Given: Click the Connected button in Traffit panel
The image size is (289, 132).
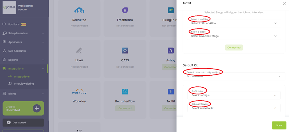Looking at the screenshot, I should (x=234, y=48).
